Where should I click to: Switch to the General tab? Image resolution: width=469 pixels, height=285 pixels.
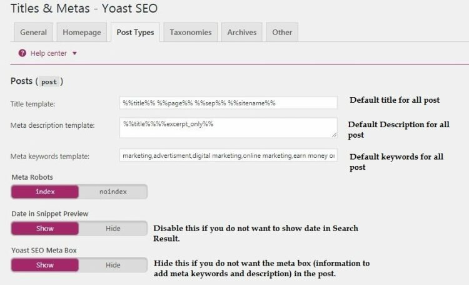(34, 32)
